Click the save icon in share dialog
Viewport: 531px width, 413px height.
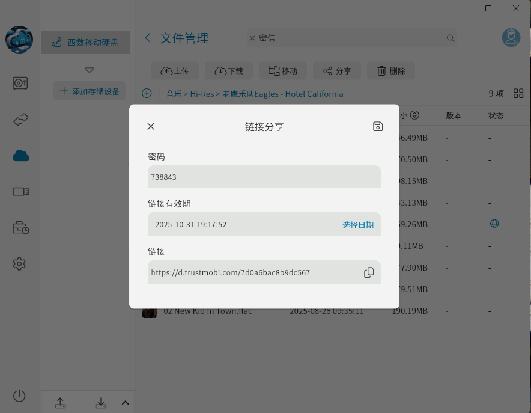pos(378,126)
